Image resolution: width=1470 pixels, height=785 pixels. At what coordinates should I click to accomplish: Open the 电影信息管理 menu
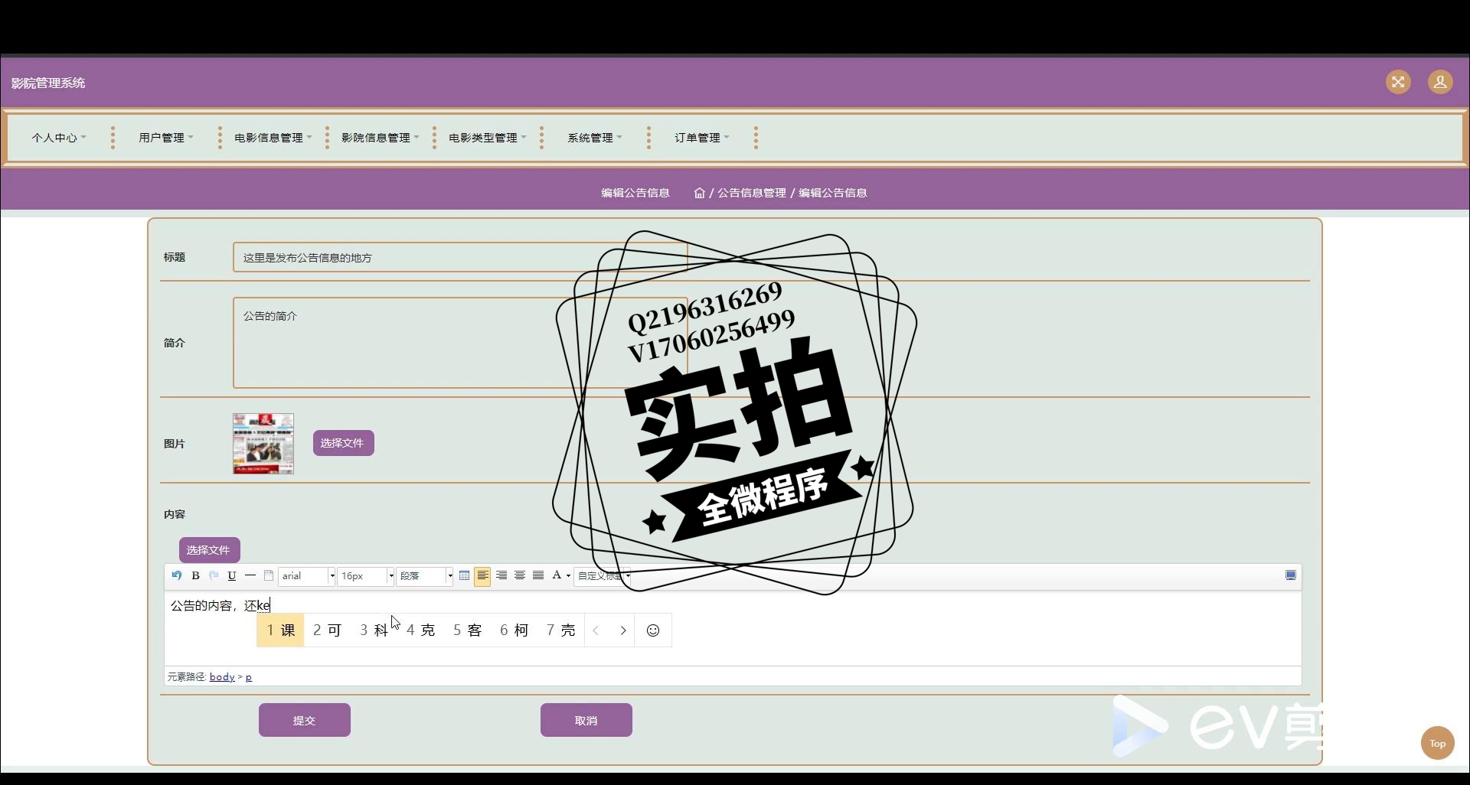pos(273,138)
